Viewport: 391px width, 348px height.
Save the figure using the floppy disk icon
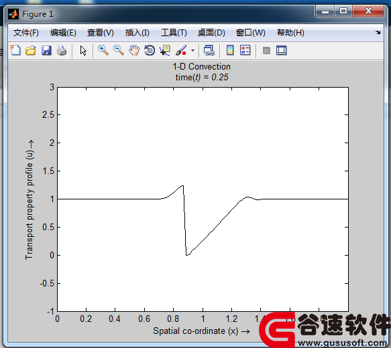coord(46,50)
